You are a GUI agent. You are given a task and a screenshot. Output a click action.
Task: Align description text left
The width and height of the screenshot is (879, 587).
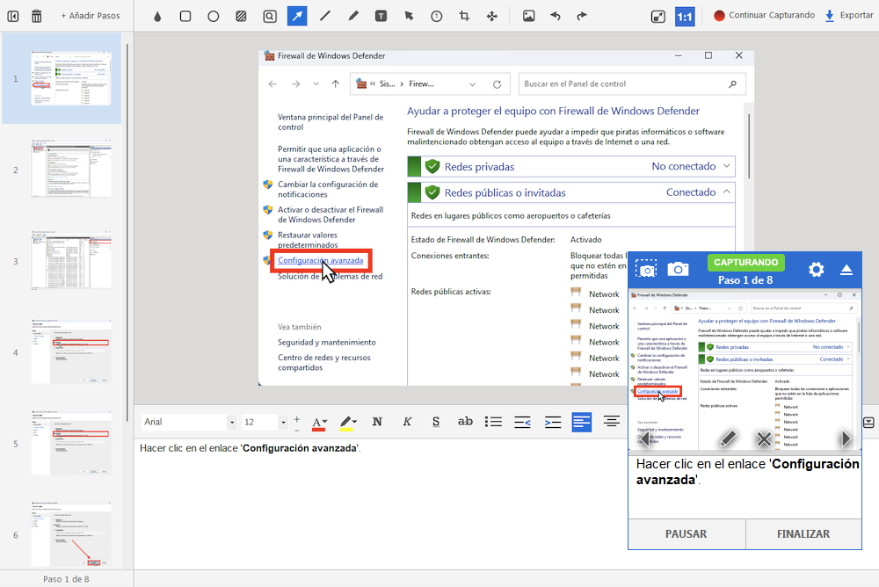582,422
